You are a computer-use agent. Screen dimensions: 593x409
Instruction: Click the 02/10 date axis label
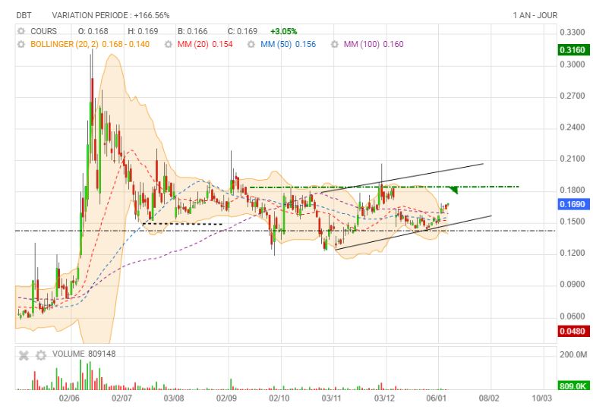279,398
